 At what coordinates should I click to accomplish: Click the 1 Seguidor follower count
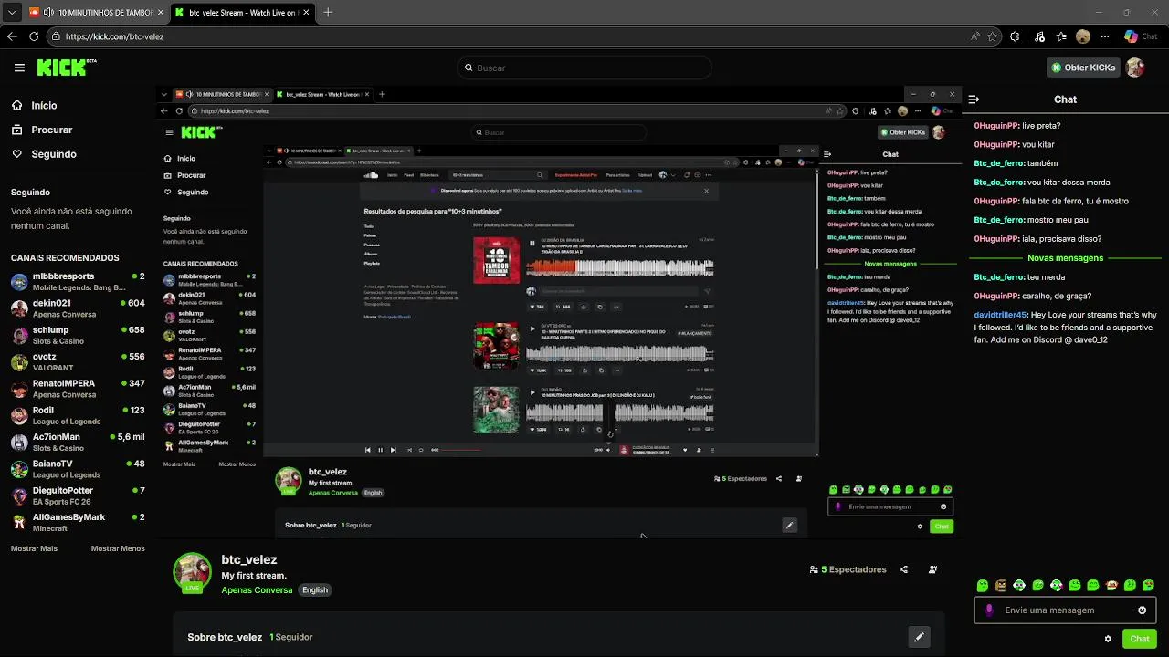[291, 637]
